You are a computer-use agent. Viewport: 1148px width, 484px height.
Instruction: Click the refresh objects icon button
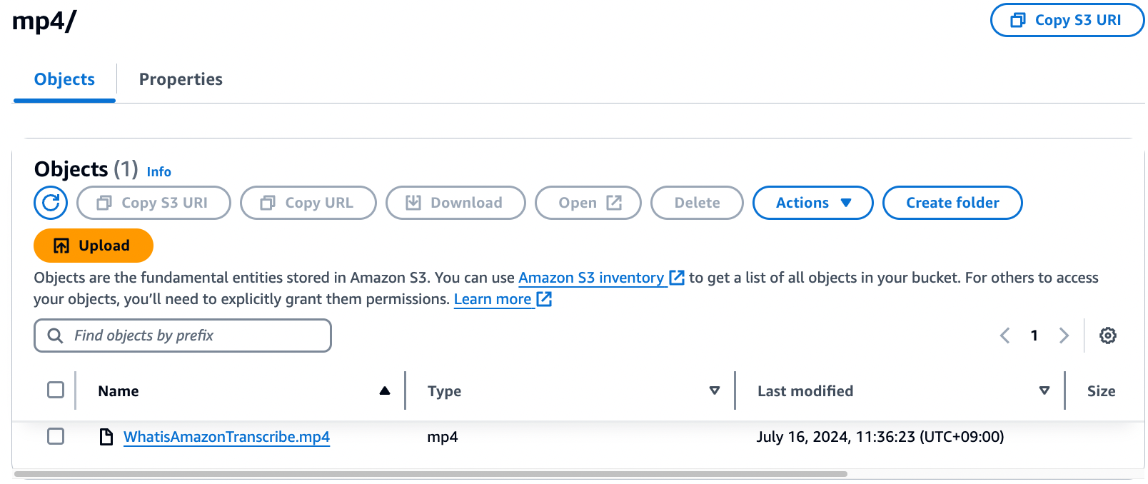point(51,203)
